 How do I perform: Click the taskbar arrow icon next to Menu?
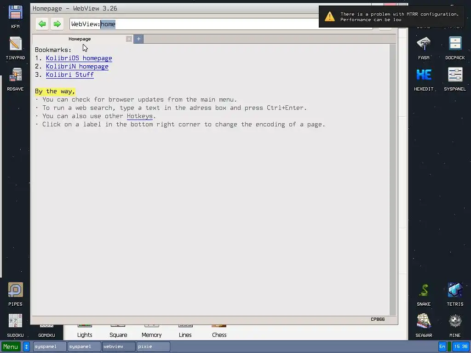26,347
